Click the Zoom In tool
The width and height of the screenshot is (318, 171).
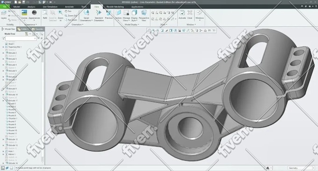[x=60, y=15]
